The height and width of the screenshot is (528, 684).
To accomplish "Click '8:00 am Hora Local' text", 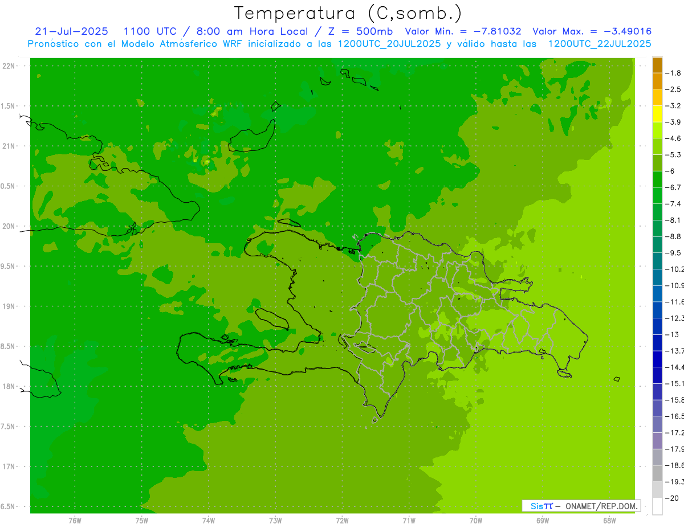I will tap(254, 31).
